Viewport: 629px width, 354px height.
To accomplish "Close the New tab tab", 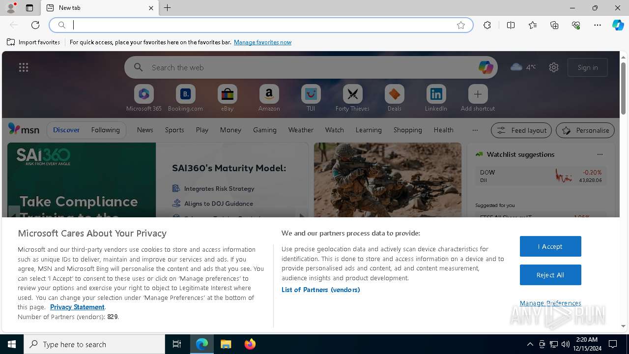I will tap(151, 8).
